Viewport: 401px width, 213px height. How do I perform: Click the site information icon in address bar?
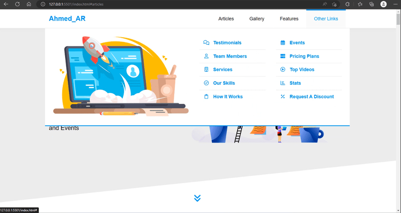click(x=43, y=4)
